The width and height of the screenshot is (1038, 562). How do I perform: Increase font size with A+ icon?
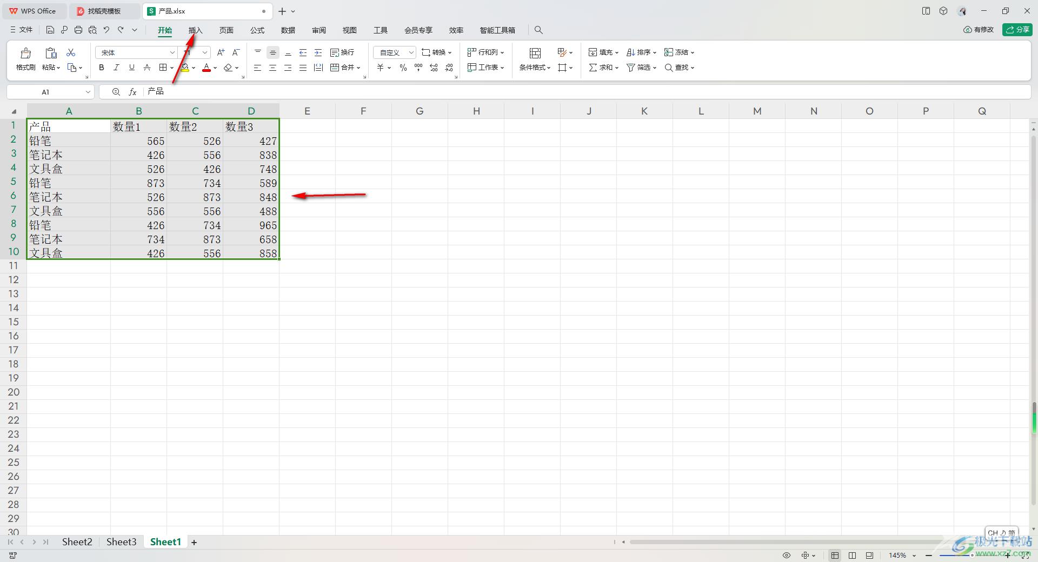point(221,52)
